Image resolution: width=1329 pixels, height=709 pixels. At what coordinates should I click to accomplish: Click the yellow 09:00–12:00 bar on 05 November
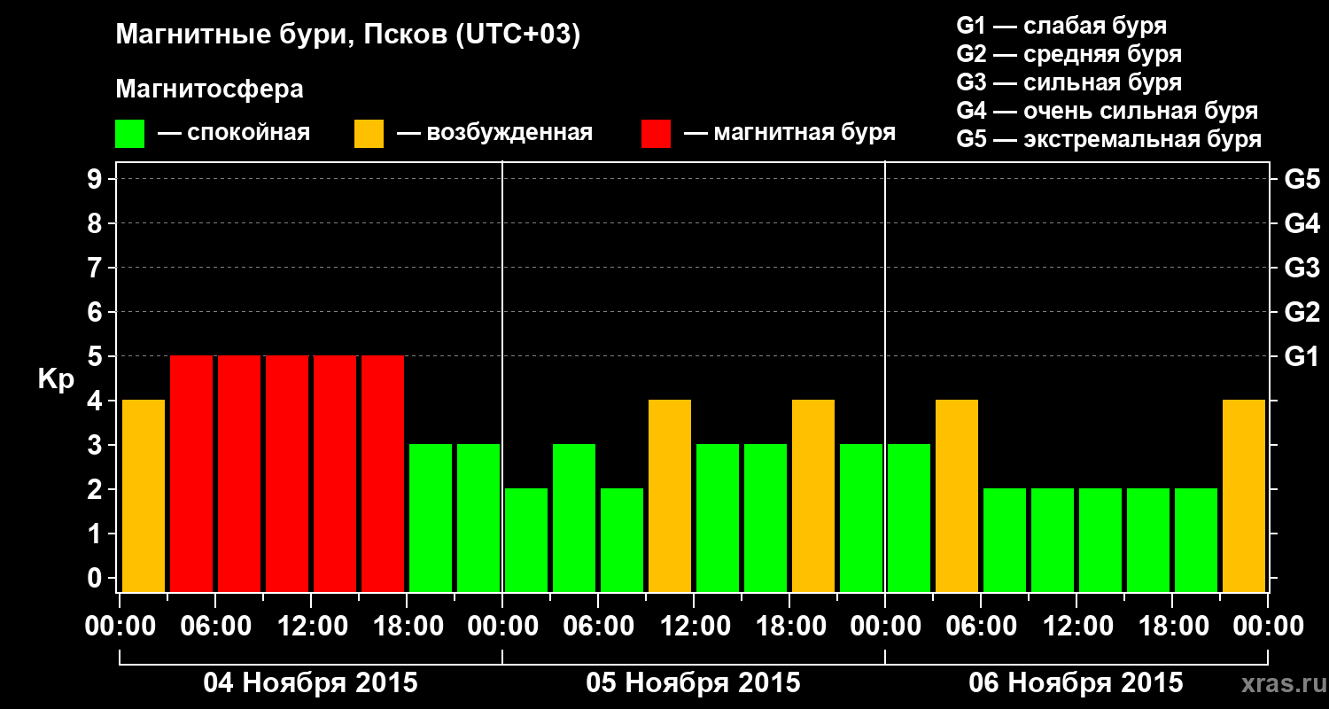pyautogui.click(x=670, y=496)
